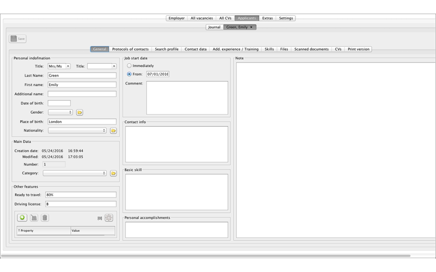Viewport: 436px width, 272px height.
Task: Save the property row via disk icon
Action: [x=34, y=218]
